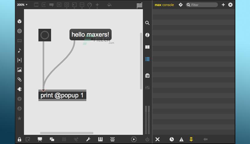Click the new-view arrow icon in bottom toolbar
The image size is (250, 144).
tap(28, 140)
